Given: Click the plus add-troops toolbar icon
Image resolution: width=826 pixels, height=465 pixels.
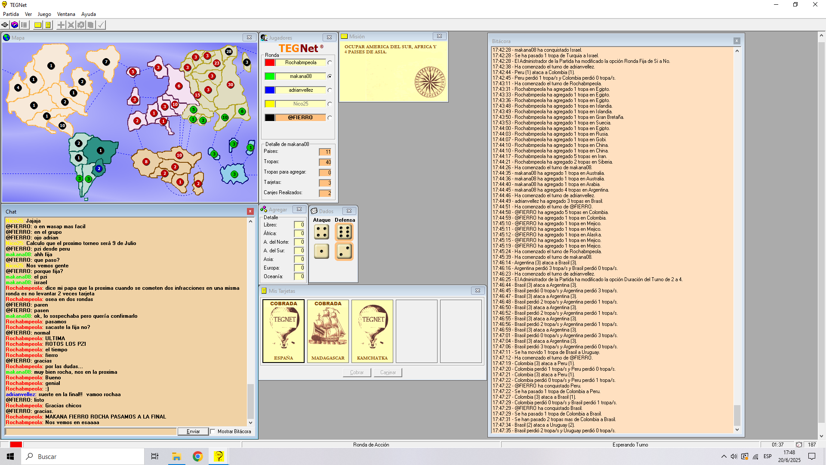Looking at the screenshot, I should coord(61,25).
